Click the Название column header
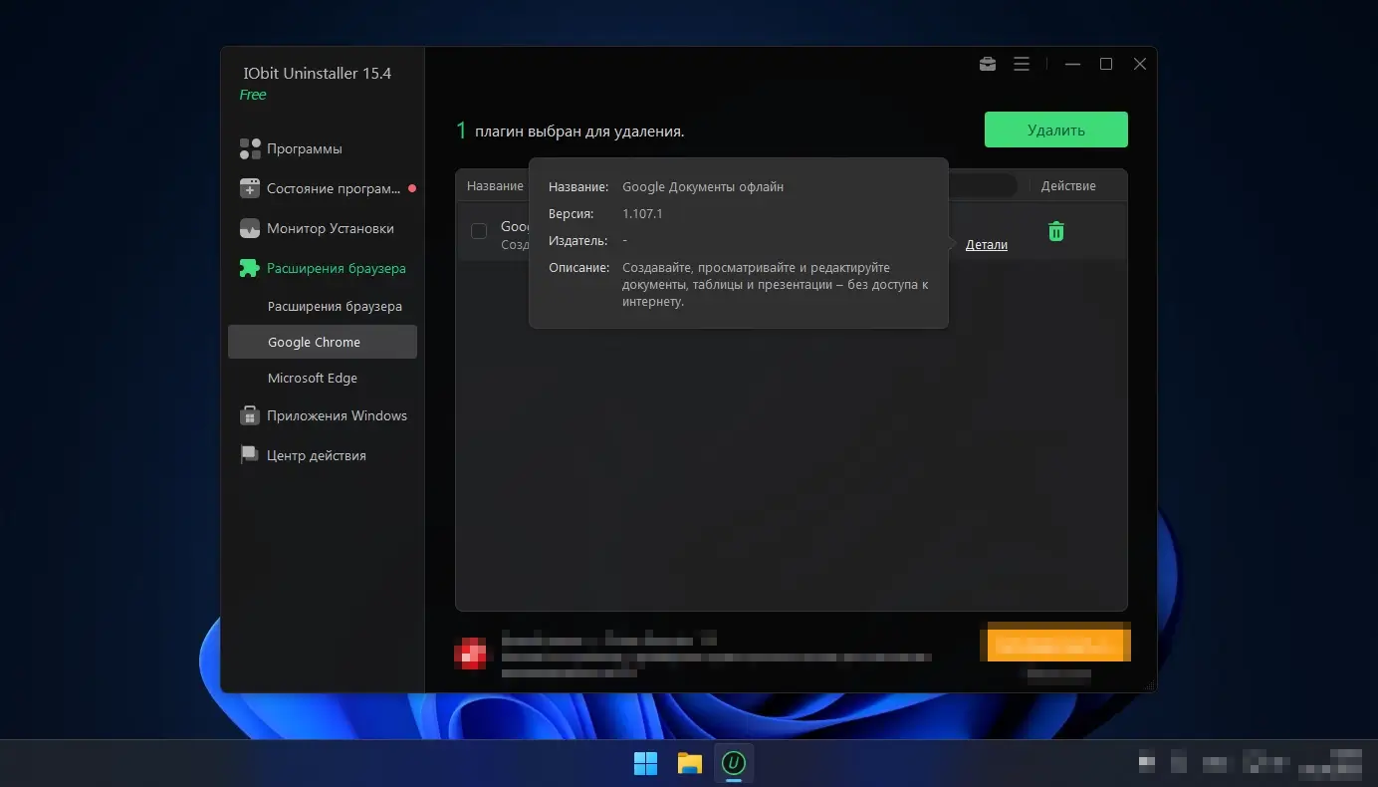1378x787 pixels. pos(495,186)
